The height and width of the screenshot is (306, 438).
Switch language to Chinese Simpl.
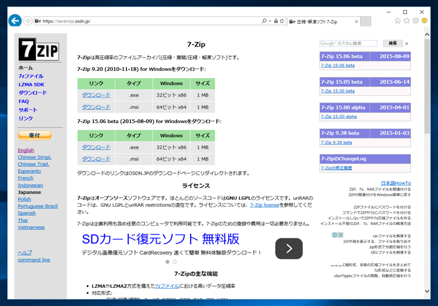[35, 157]
